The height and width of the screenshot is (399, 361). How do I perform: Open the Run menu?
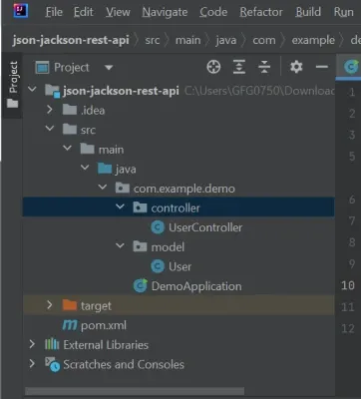click(344, 12)
